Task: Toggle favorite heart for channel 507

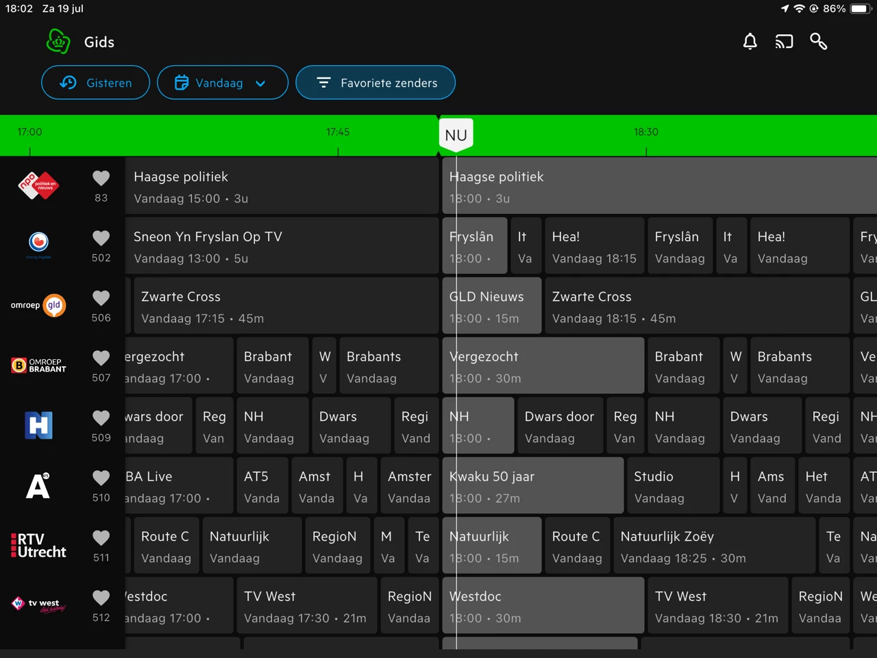Action: [101, 358]
